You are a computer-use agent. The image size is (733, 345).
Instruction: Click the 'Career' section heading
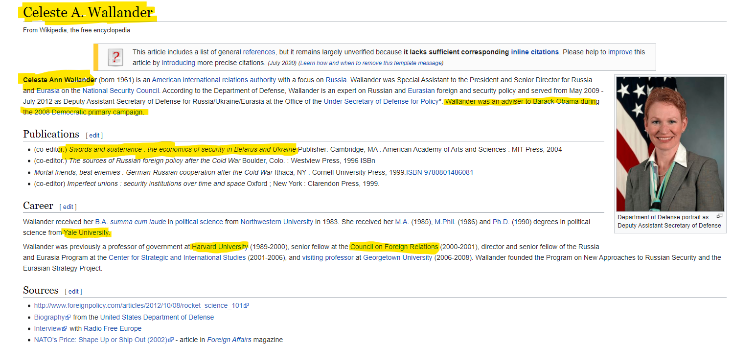tap(38, 206)
